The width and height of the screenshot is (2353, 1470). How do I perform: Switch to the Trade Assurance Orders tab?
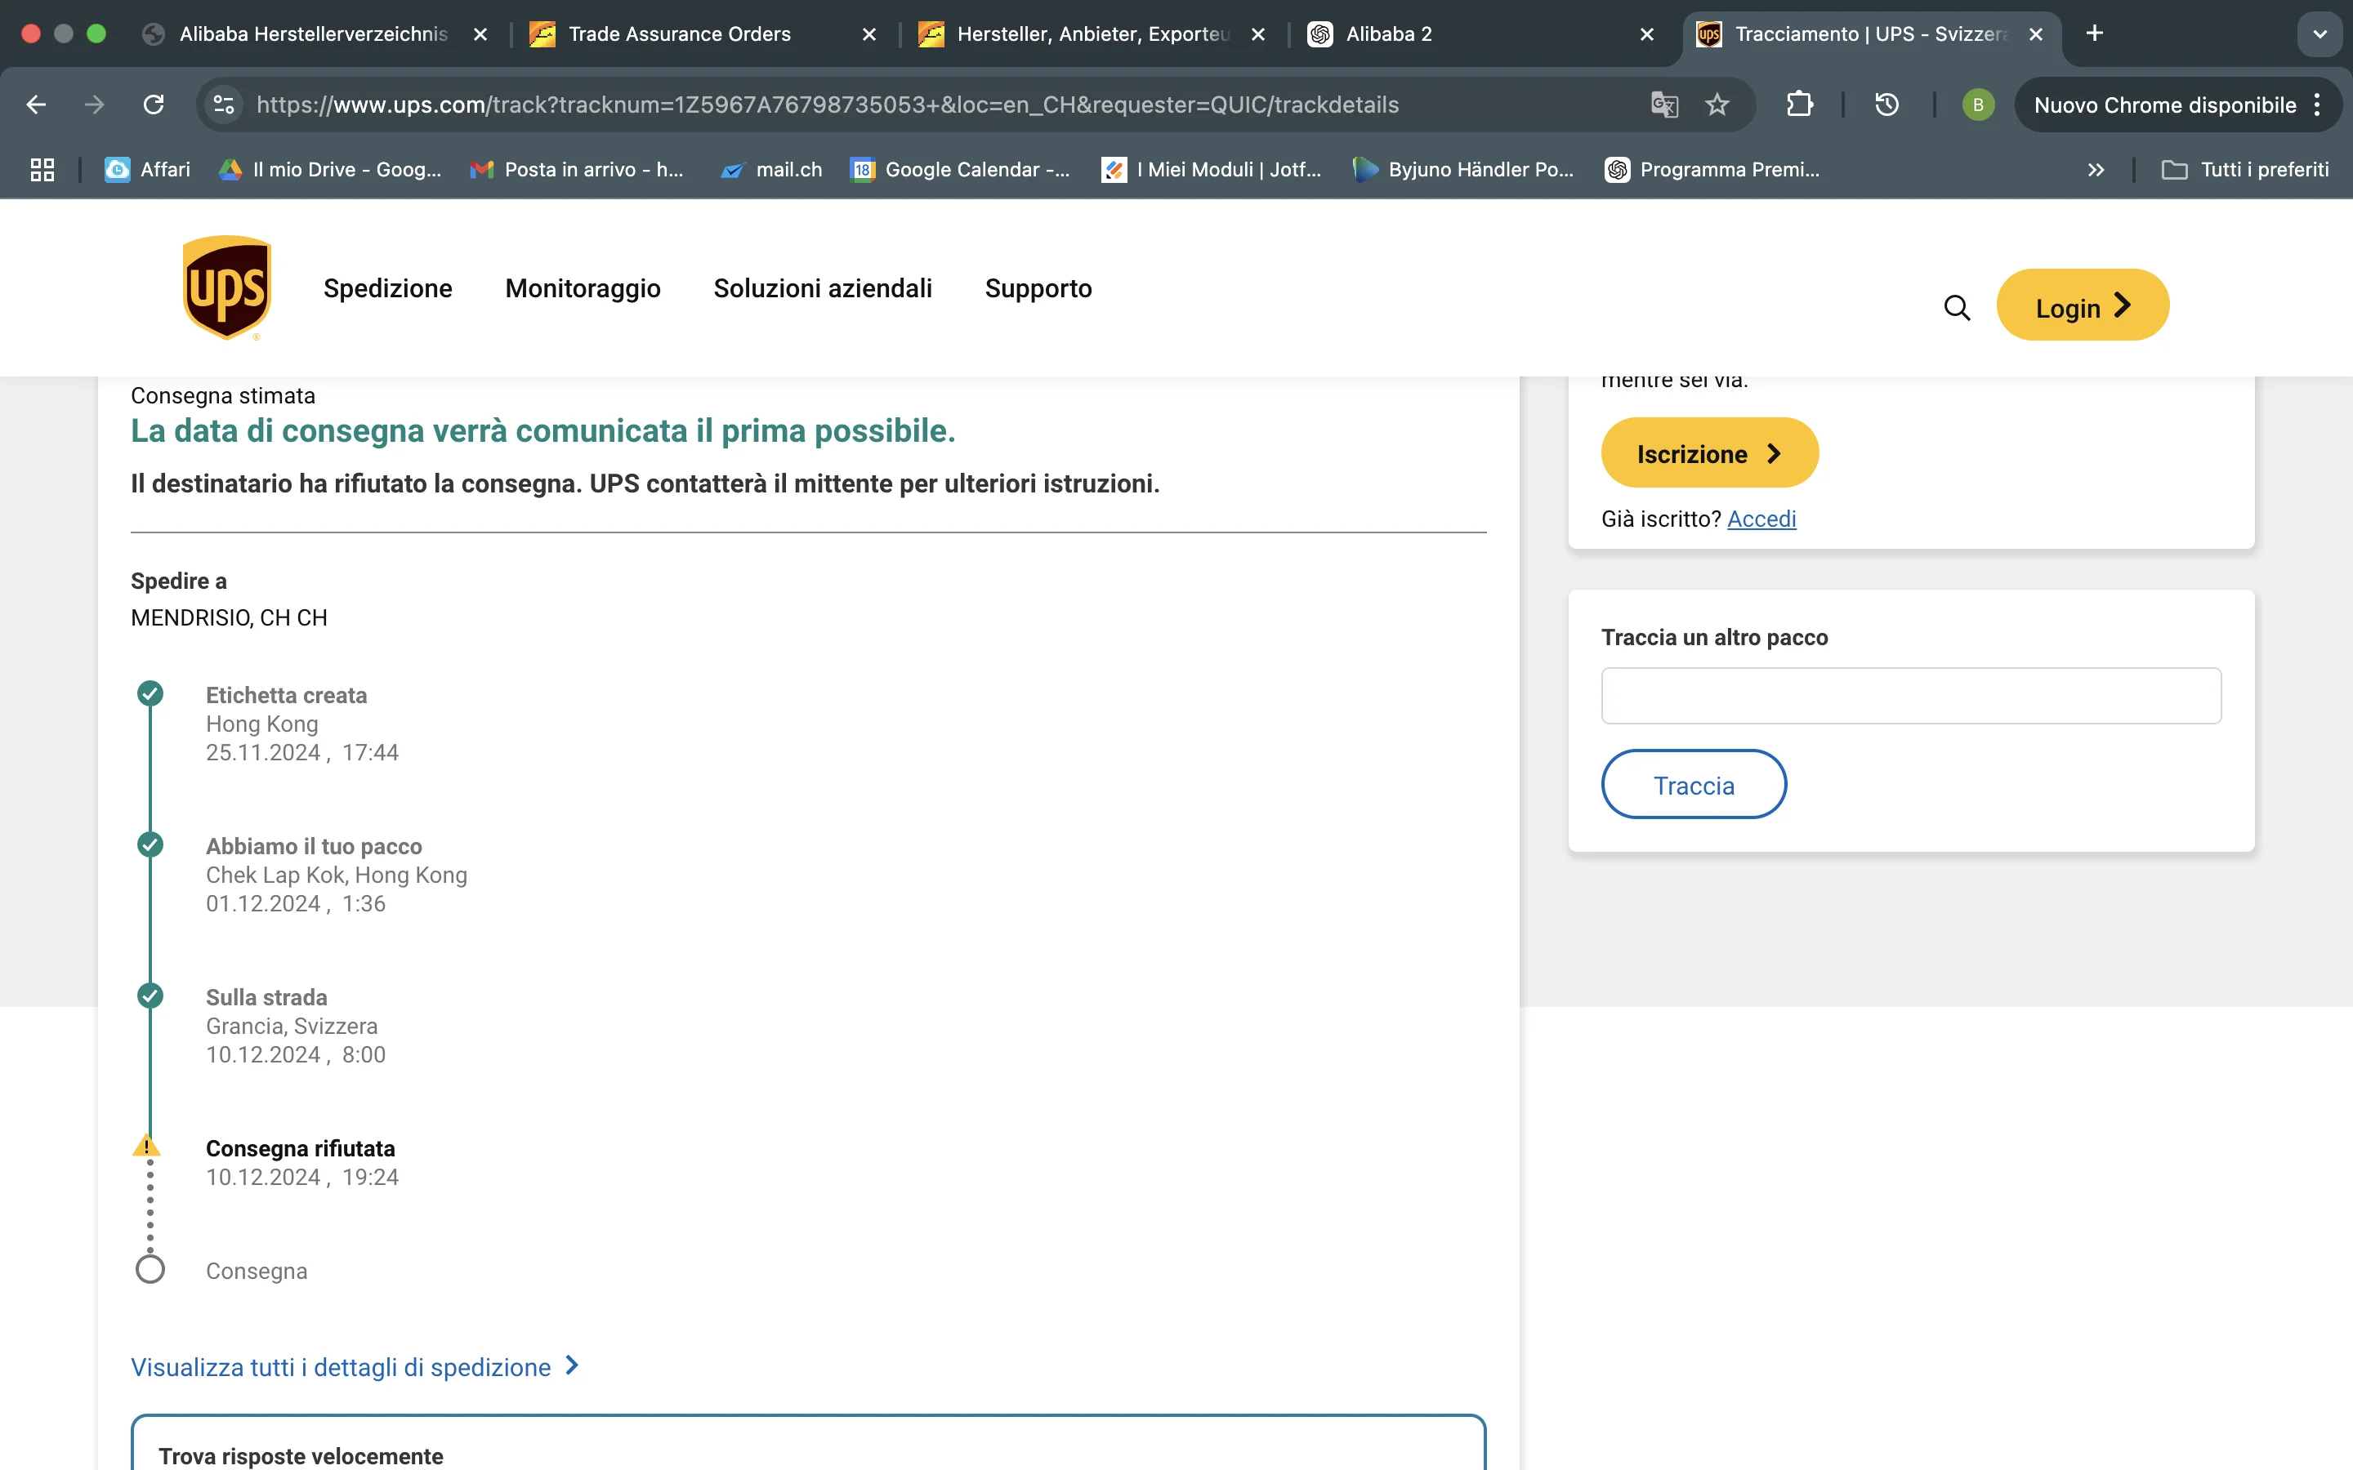pyautogui.click(x=680, y=34)
